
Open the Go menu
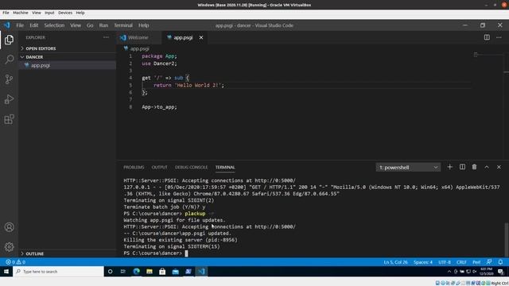(x=90, y=25)
